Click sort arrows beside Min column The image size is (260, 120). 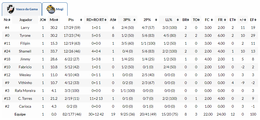pyautogui.click(x=57, y=20)
